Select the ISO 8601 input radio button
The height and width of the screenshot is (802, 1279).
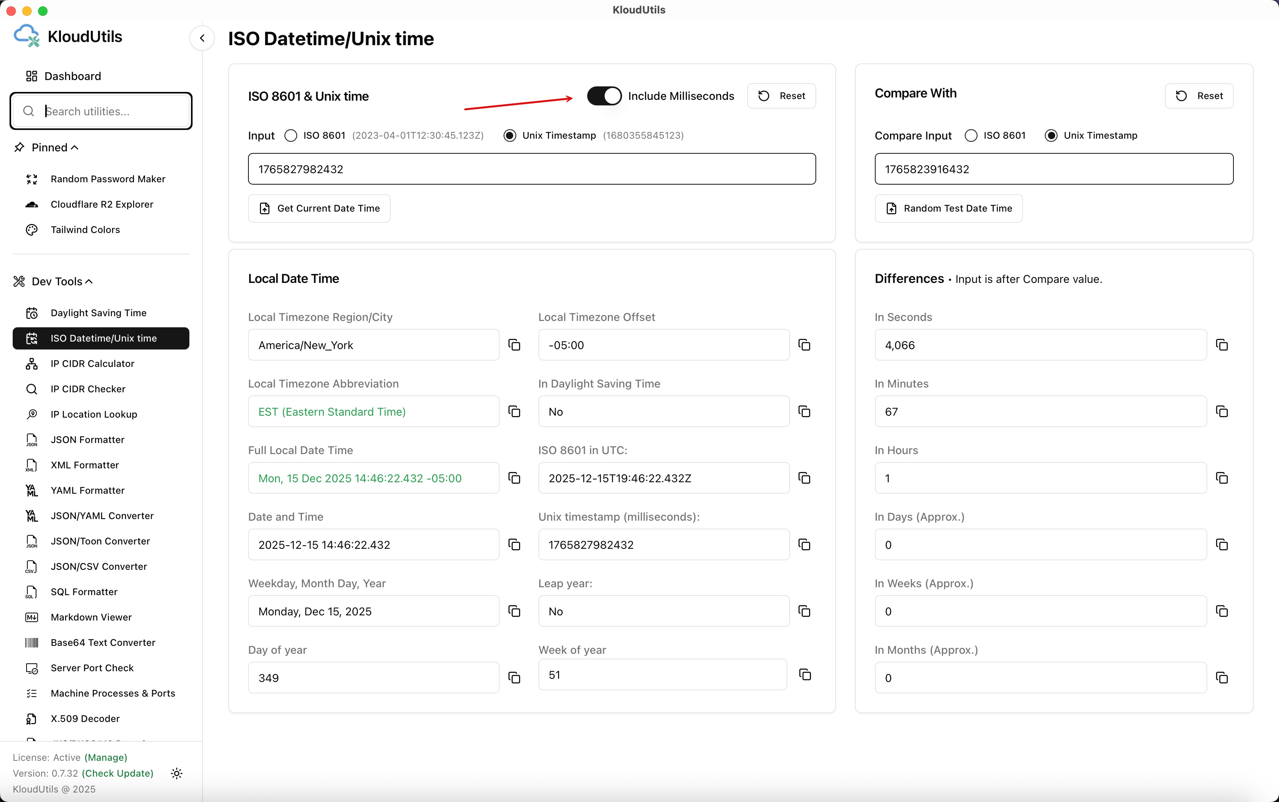(290, 135)
